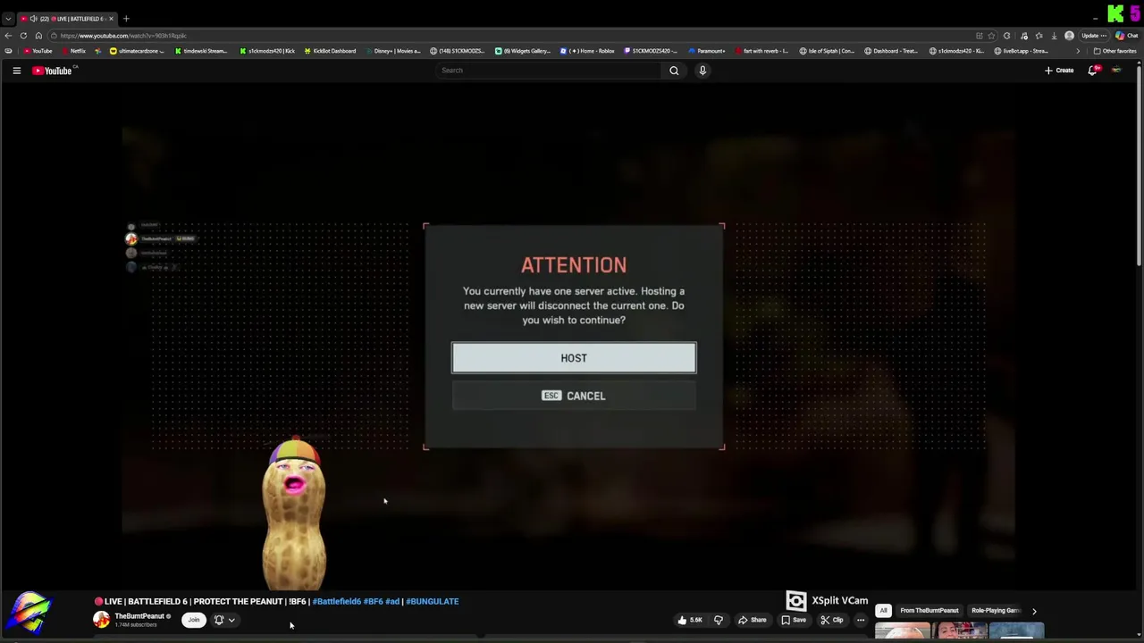Viewport: 1144px width, 643px height.
Task: Open the Widgets Gallery bookmark
Action: (522, 51)
